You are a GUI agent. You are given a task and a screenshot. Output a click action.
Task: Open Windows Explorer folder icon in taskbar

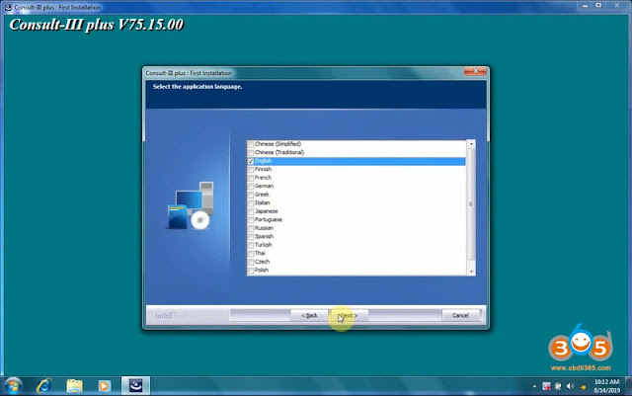[x=75, y=386]
